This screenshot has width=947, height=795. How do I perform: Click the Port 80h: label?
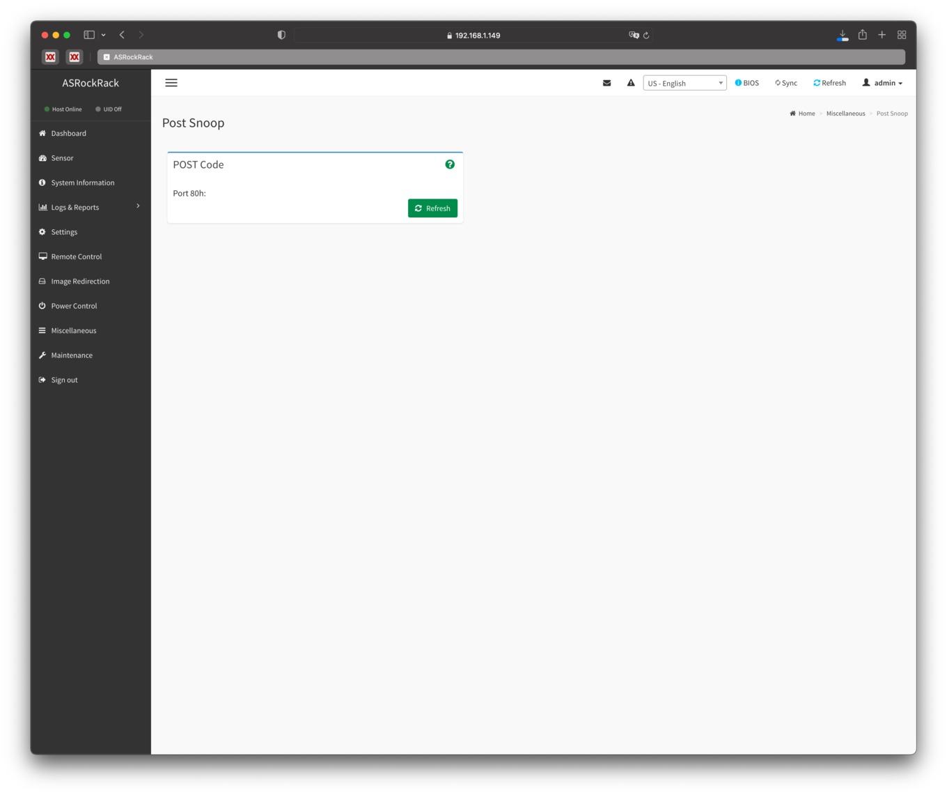(x=189, y=194)
